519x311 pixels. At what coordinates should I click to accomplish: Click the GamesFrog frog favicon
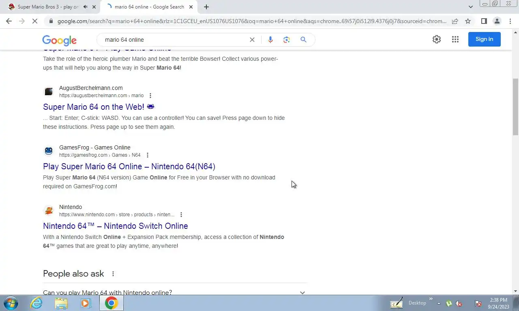coord(49,151)
